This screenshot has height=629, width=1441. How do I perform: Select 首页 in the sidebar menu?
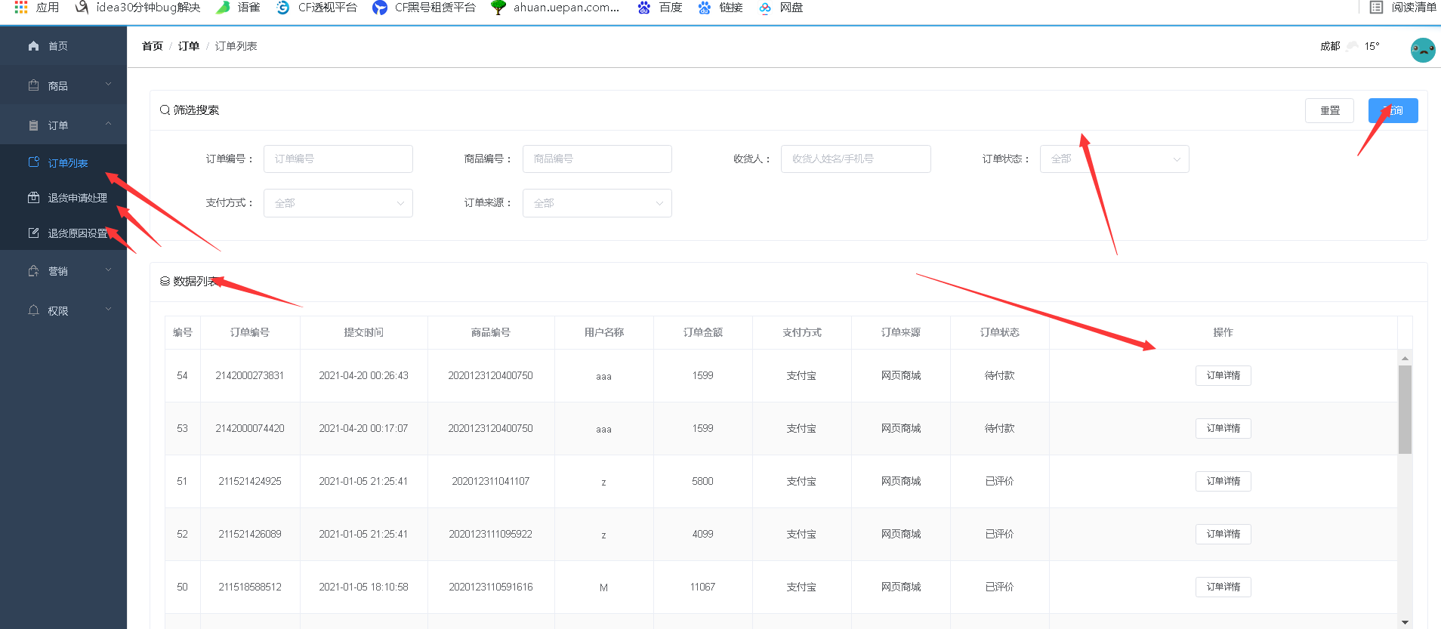tap(63, 46)
